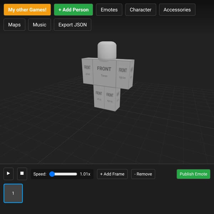Select the character's FRONT Torso part
This screenshot has width=214, height=214.
click(x=104, y=72)
